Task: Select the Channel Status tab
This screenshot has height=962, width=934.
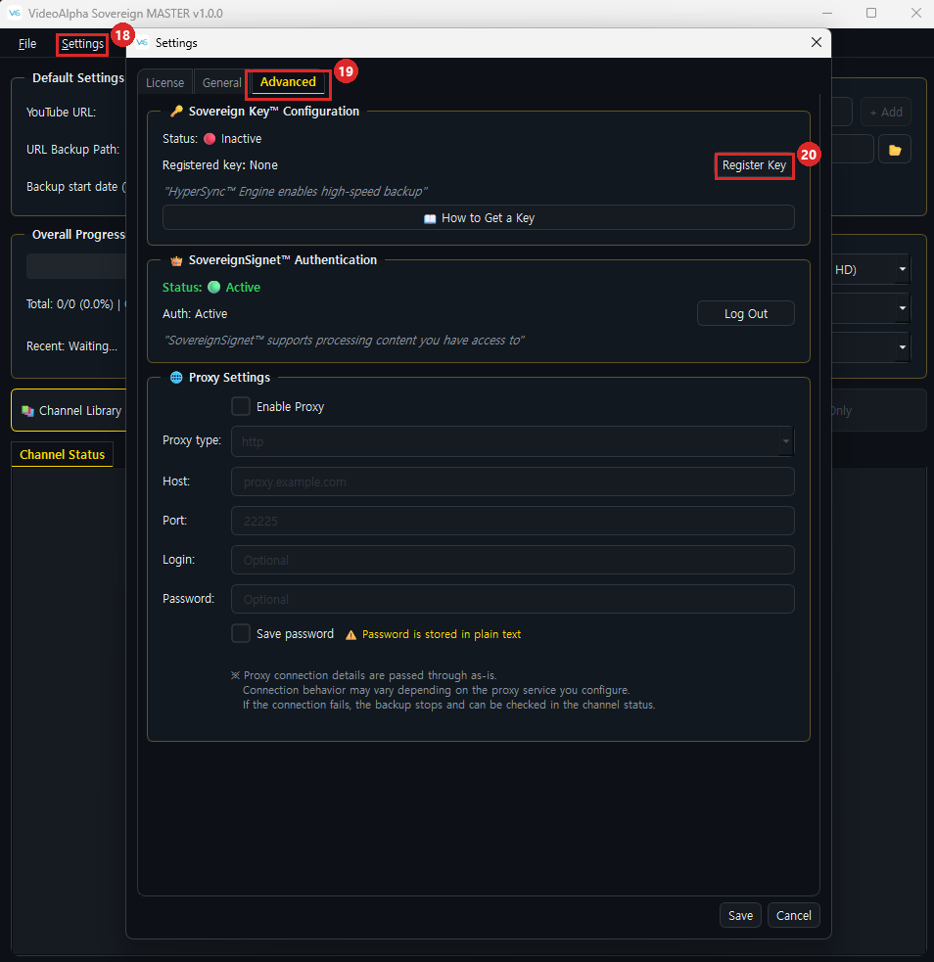Action: click(x=62, y=455)
